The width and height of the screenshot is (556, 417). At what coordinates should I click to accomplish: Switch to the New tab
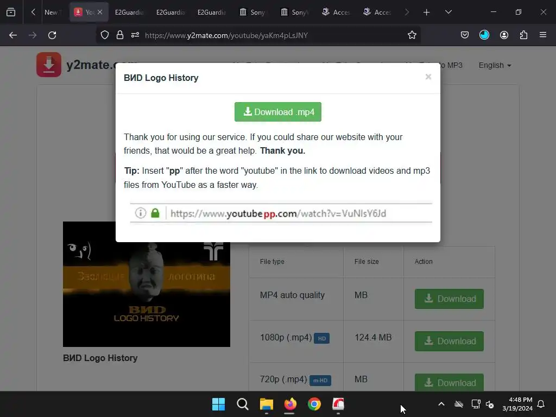pos(53,12)
